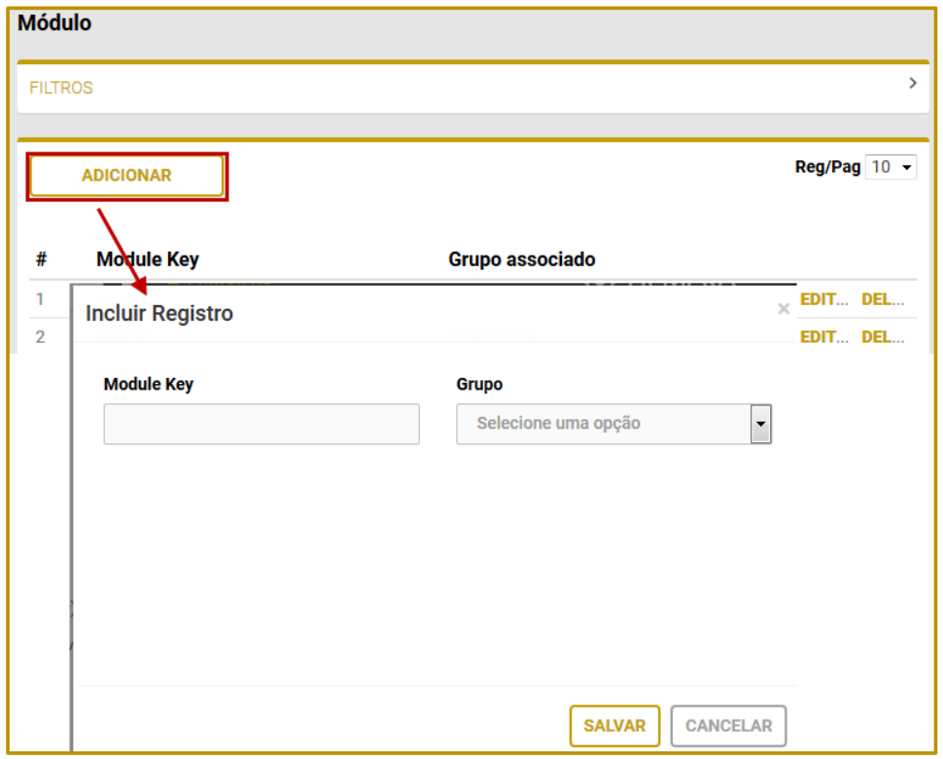This screenshot has height=759, width=943.
Task: Click the FILTROS section label
Action: (61, 87)
